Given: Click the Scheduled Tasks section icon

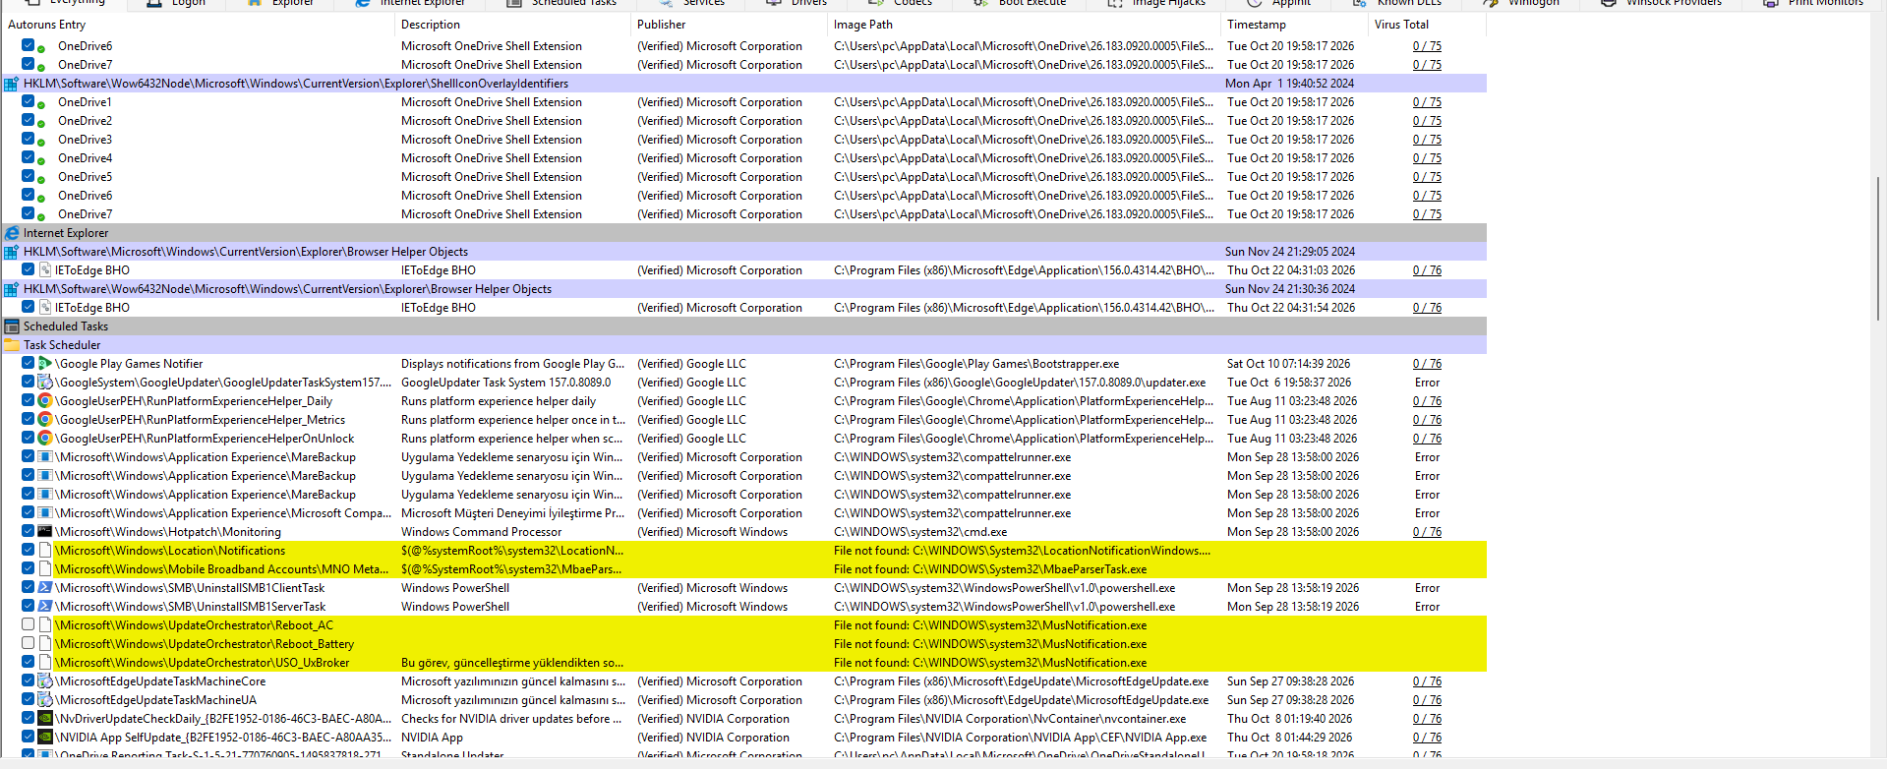Looking at the screenshot, I should (12, 326).
